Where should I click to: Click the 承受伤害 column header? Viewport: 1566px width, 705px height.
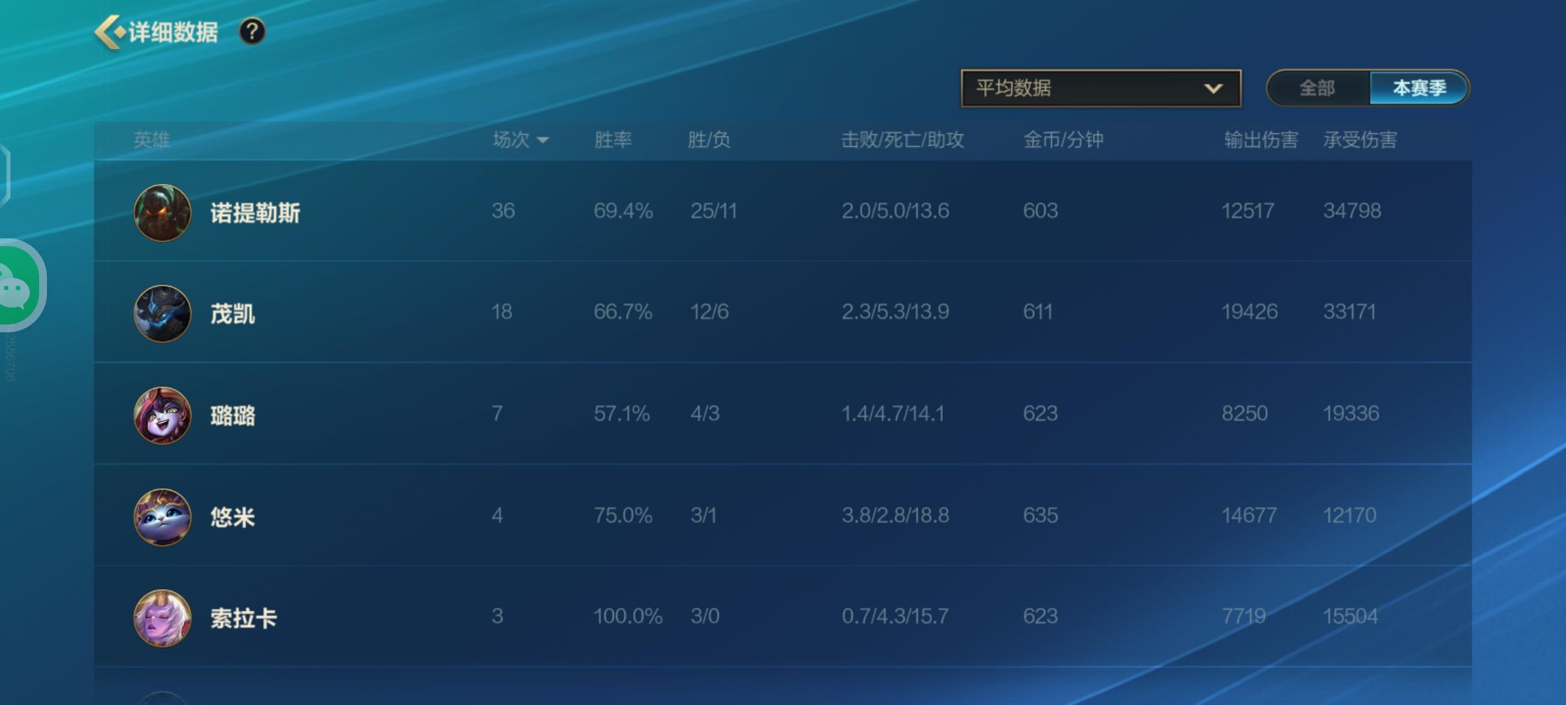tap(1360, 140)
